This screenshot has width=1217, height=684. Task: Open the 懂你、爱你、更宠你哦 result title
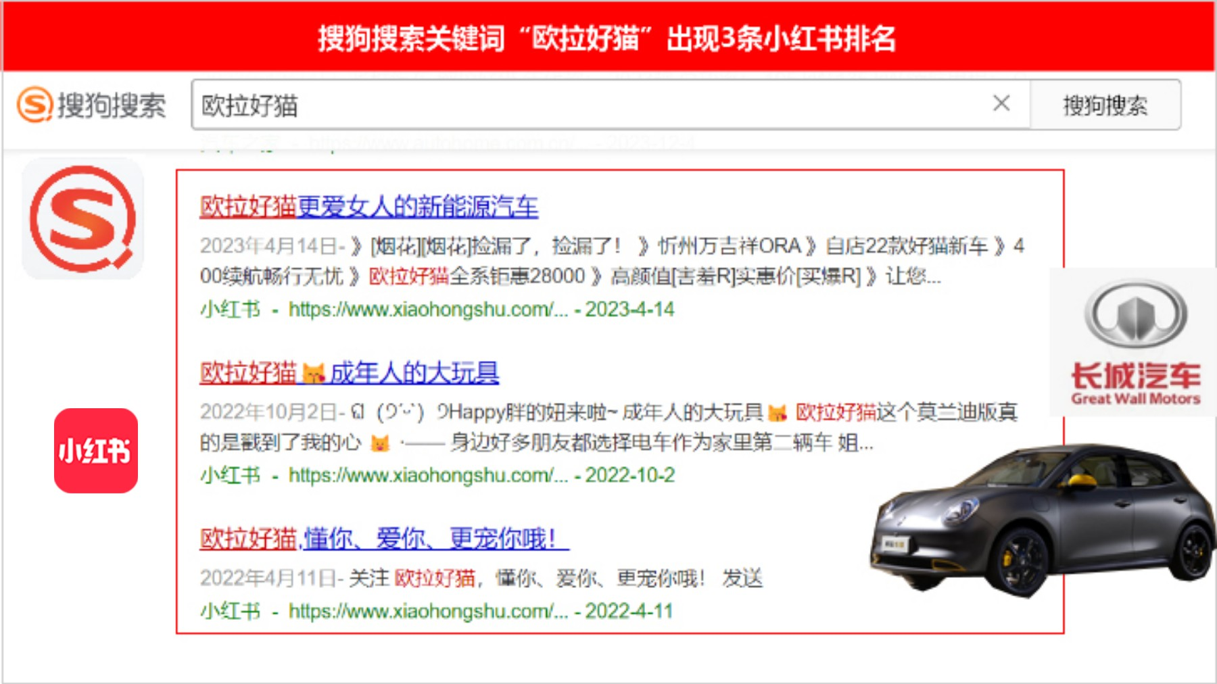(433, 539)
